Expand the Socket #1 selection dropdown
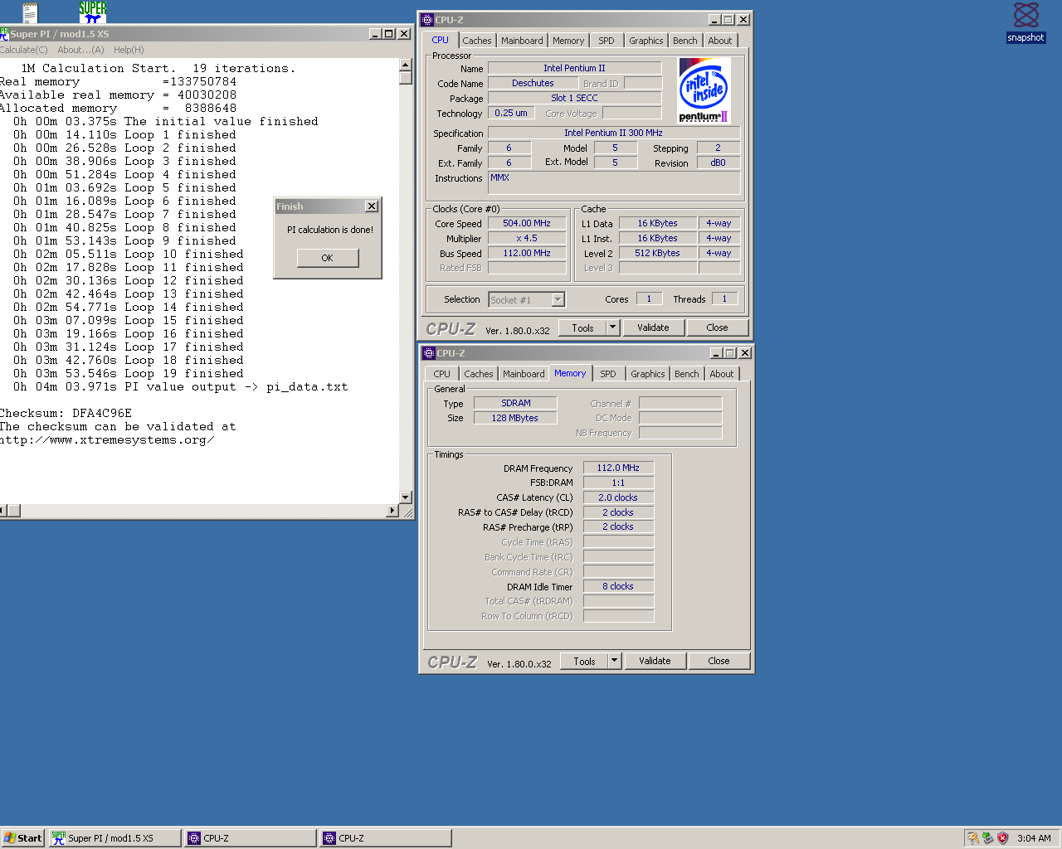The image size is (1062, 849). tap(558, 300)
